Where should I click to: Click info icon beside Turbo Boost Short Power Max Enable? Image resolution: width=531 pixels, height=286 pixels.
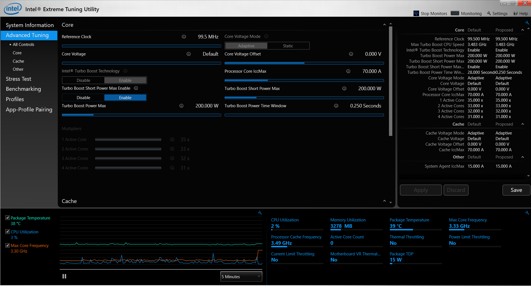tap(136, 88)
